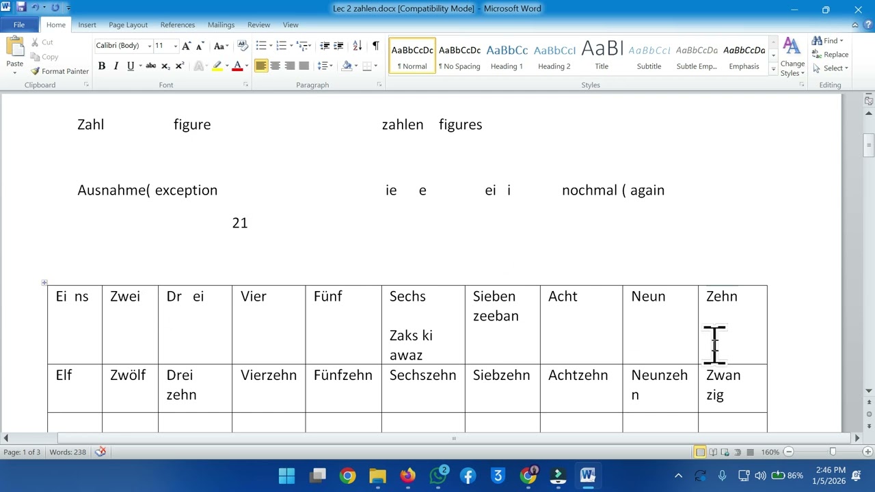This screenshot has width=875, height=492.
Task: Apply the No Spacing style
Action: (459, 56)
